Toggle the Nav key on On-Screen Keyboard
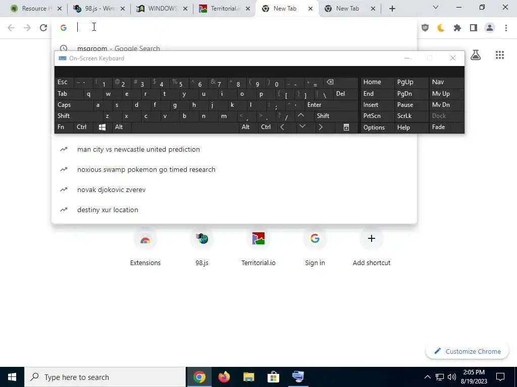This screenshot has height=387, width=517. tap(446, 83)
